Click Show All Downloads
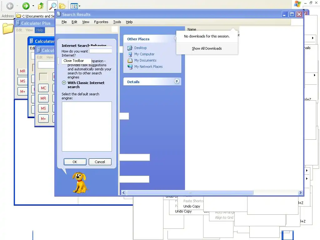320x240 pixels. click(x=207, y=48)
